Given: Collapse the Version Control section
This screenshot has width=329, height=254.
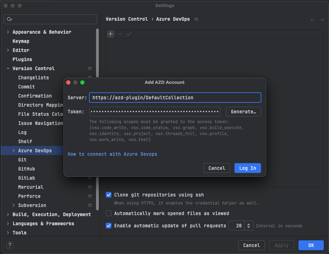Looking at the screenshot, I should (8, 68).
